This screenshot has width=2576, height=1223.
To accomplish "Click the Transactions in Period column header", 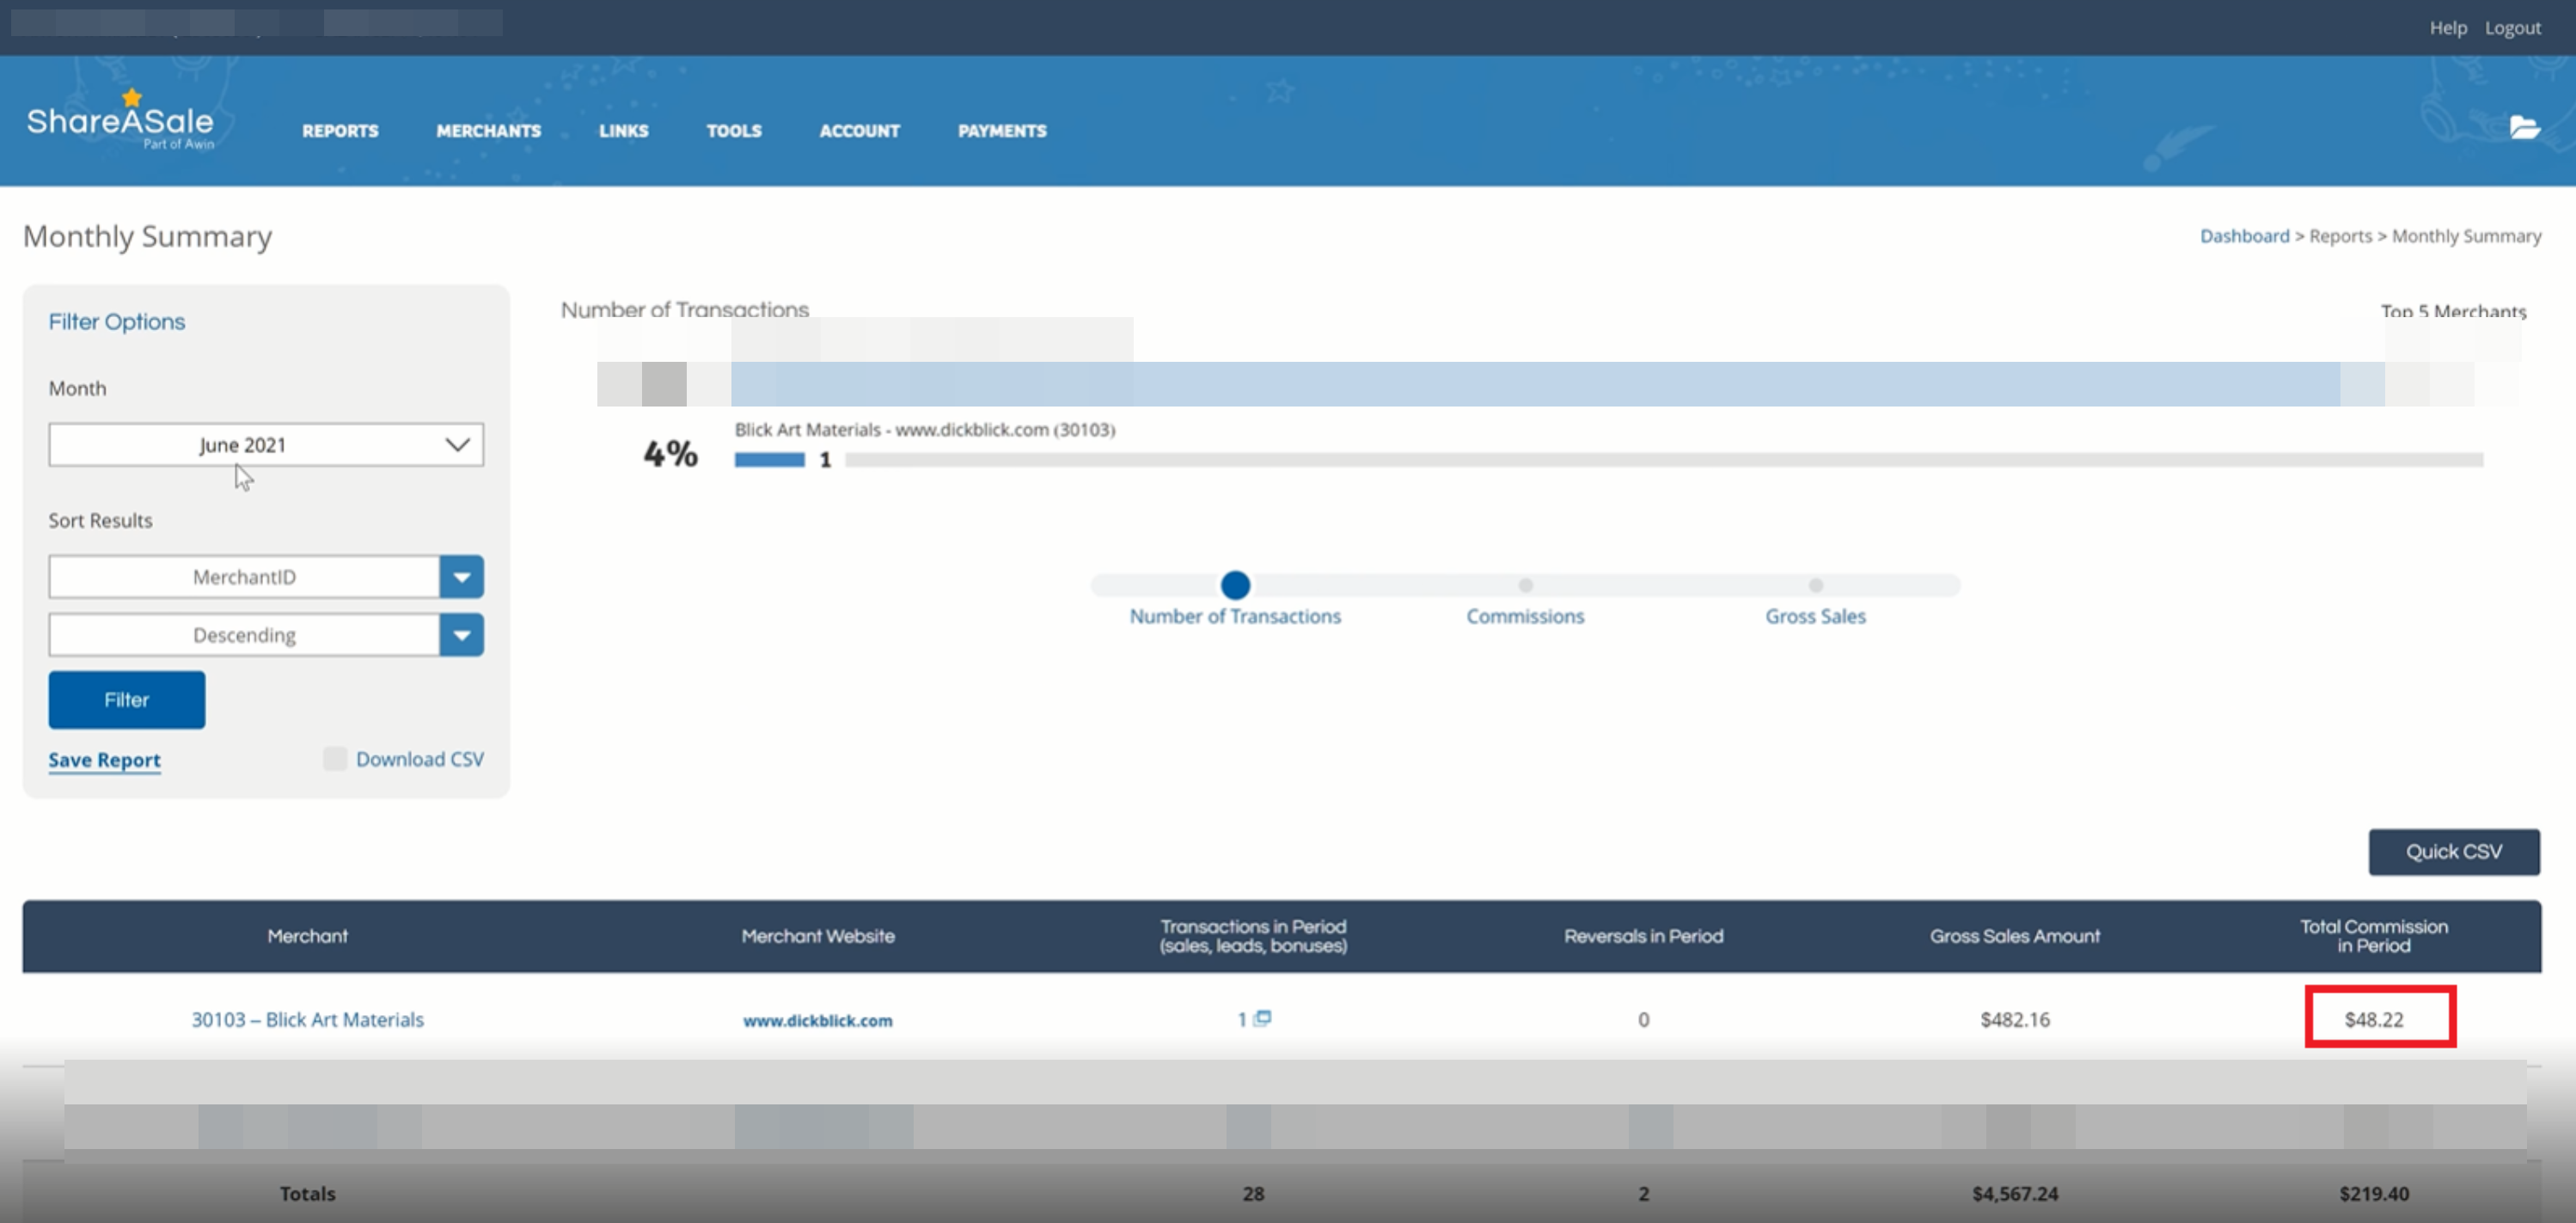I will tap(1253, 936).
